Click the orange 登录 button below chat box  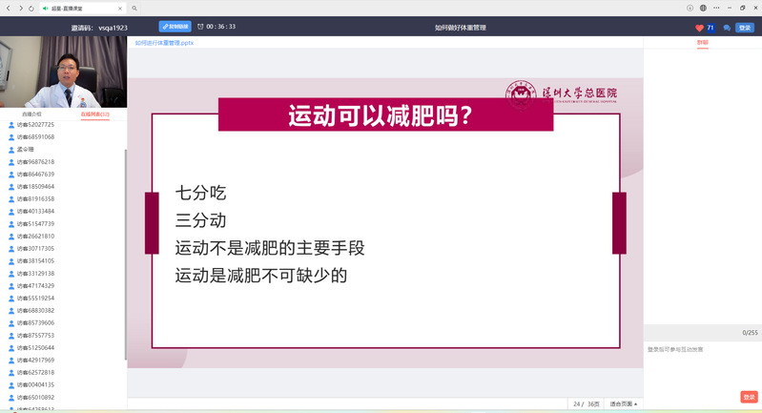(x=749, y=397)
